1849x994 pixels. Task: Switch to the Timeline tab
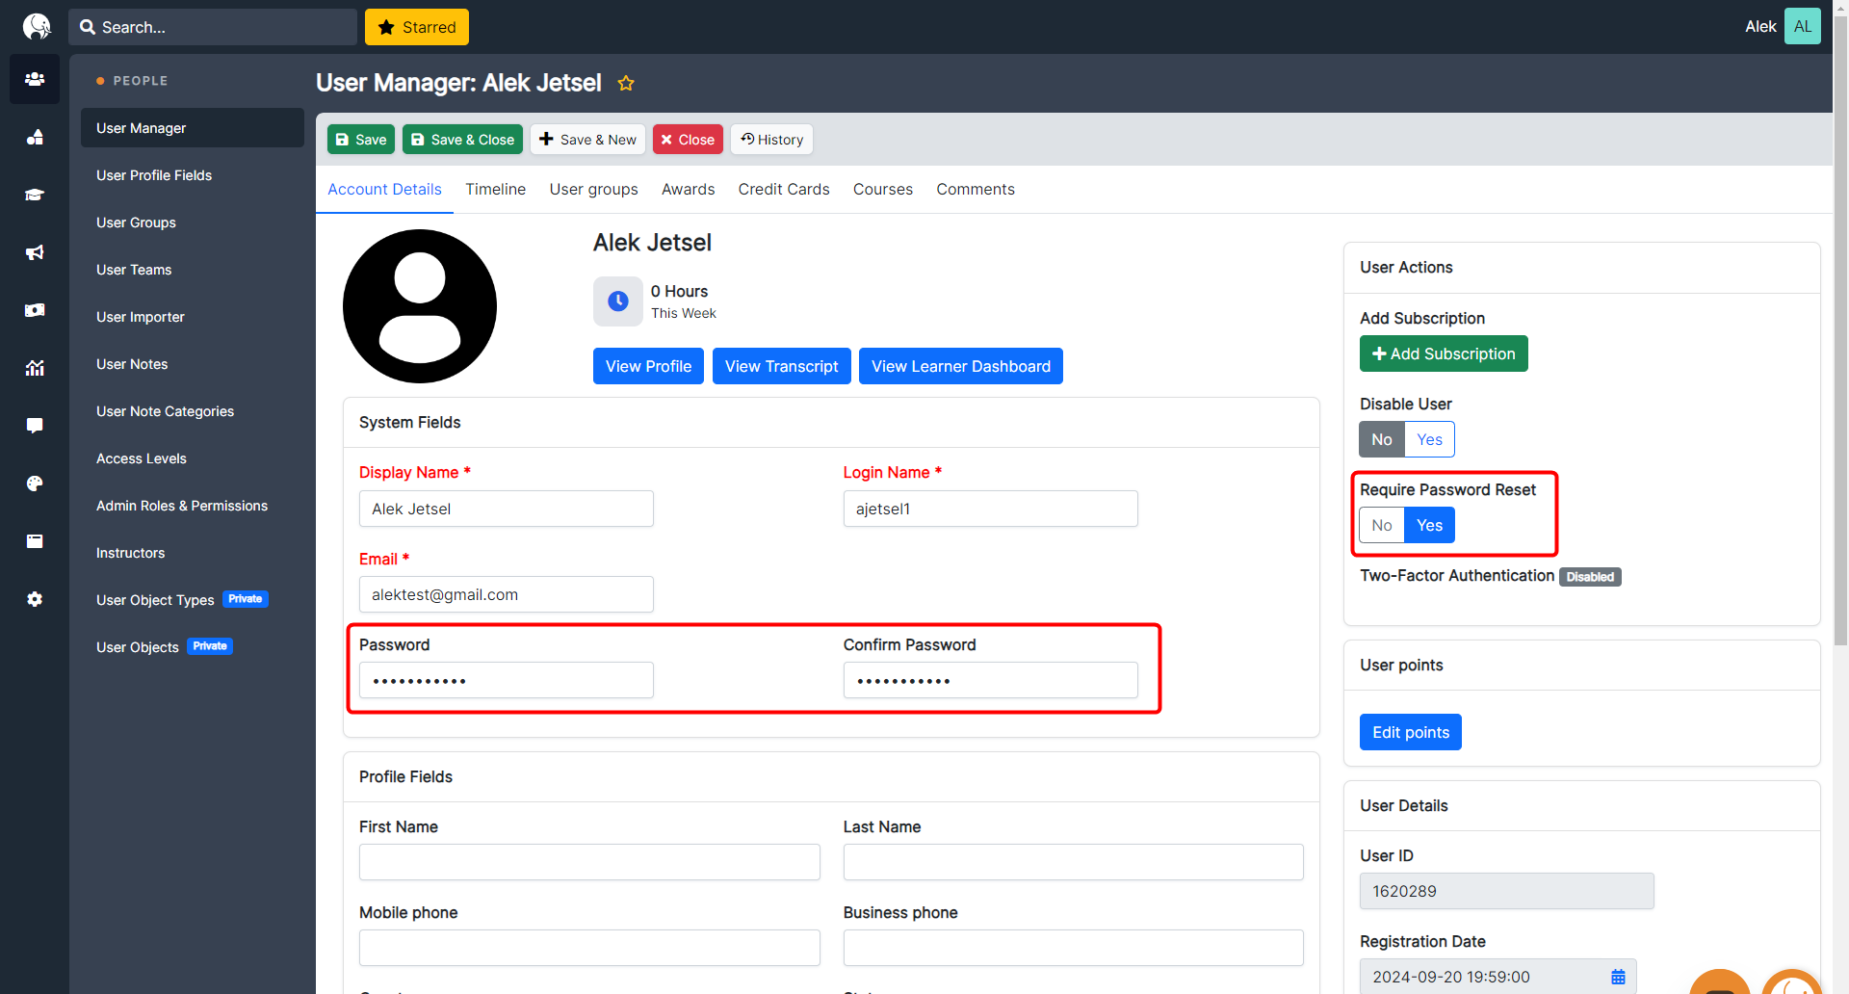click(x=496, y=189)
